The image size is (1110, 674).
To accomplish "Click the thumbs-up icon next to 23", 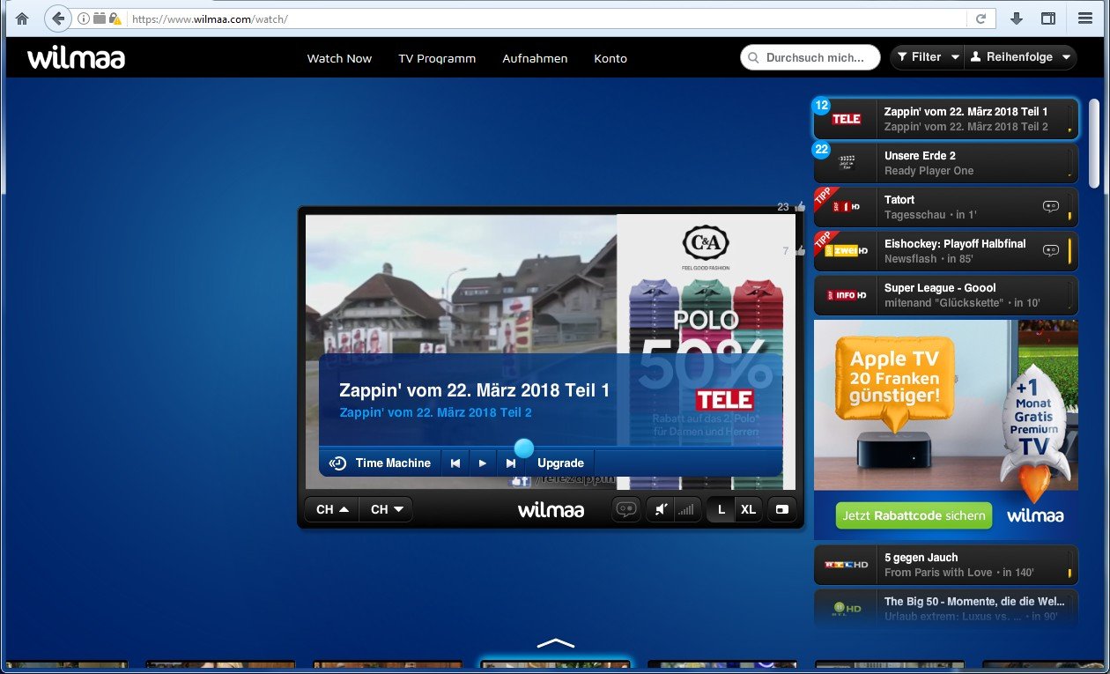I will pyautogui.click(x=800, y=207).
